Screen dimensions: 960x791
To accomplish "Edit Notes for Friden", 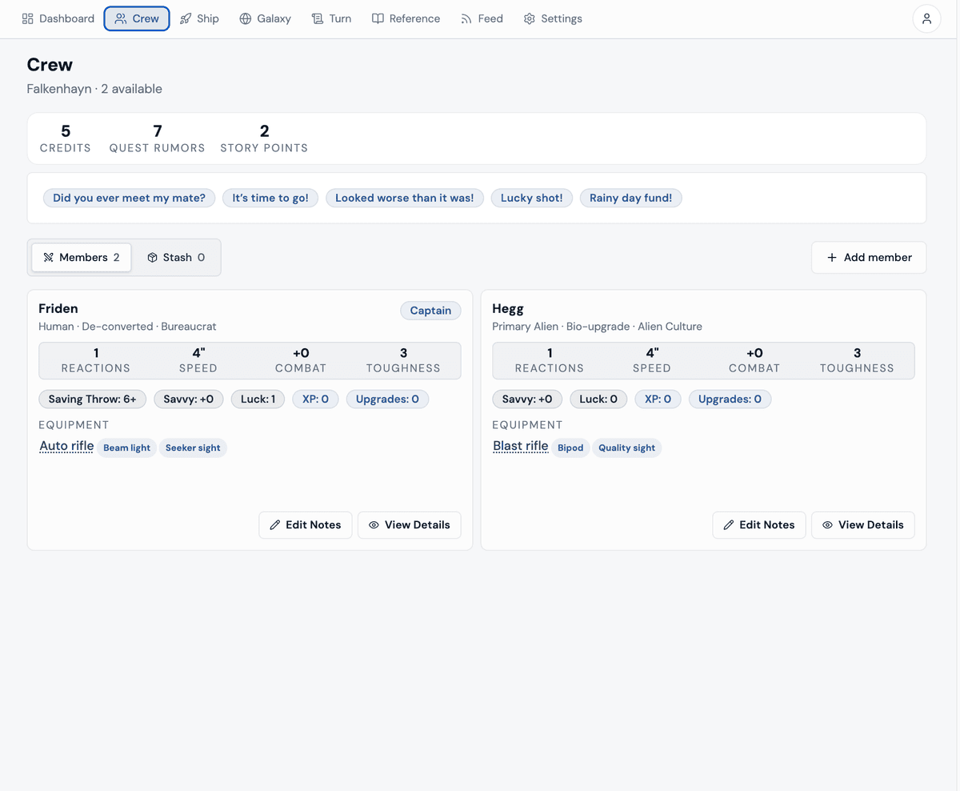I will coord(306,524).
